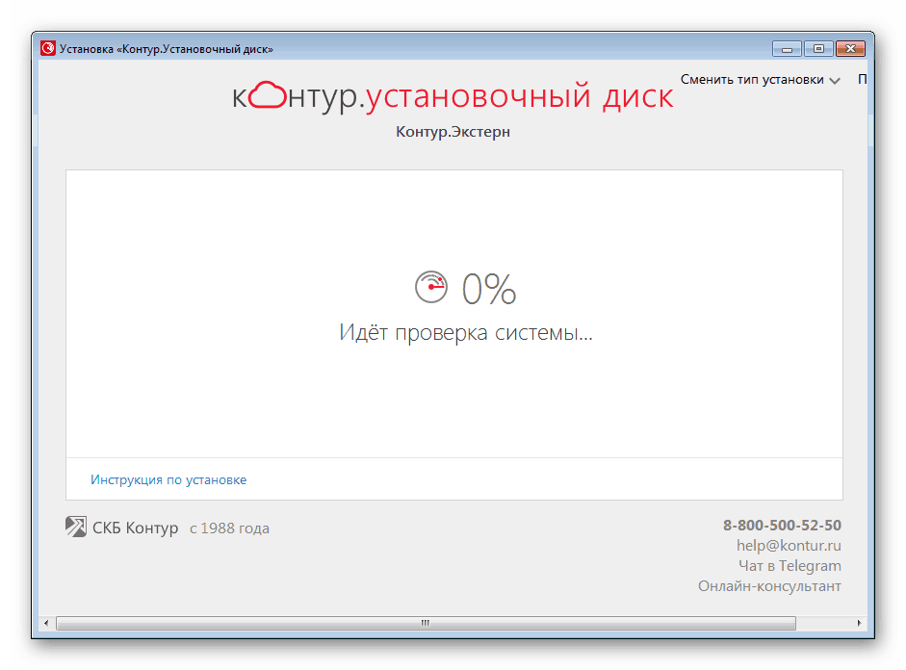Click the red cloud logo in Контур

(x=268, y=96)
